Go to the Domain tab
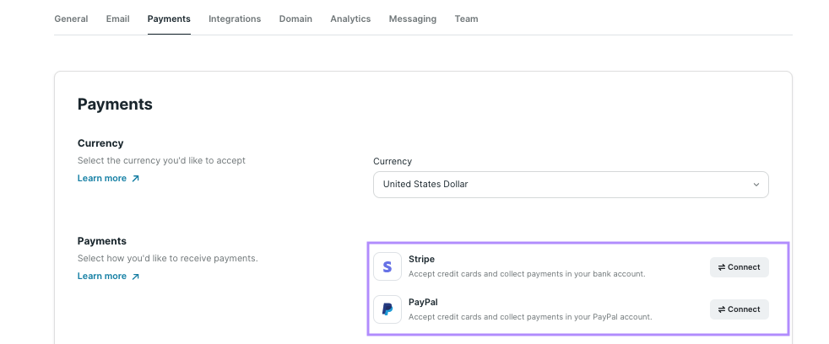This screenshot has width=829, height=344. click(x=295, y=19)
